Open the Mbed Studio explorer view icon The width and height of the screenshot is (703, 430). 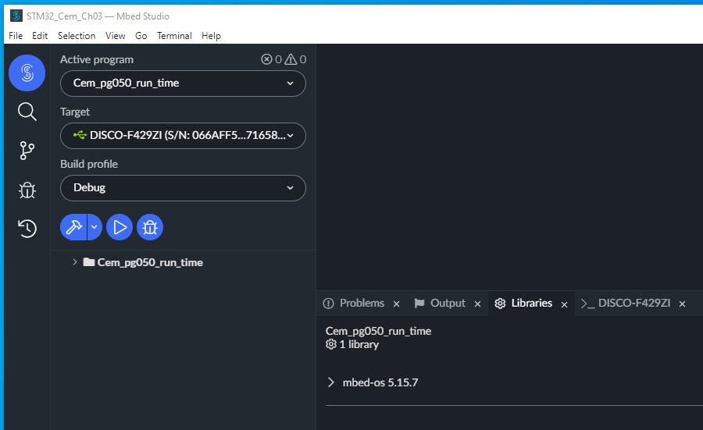coord(27,73)
